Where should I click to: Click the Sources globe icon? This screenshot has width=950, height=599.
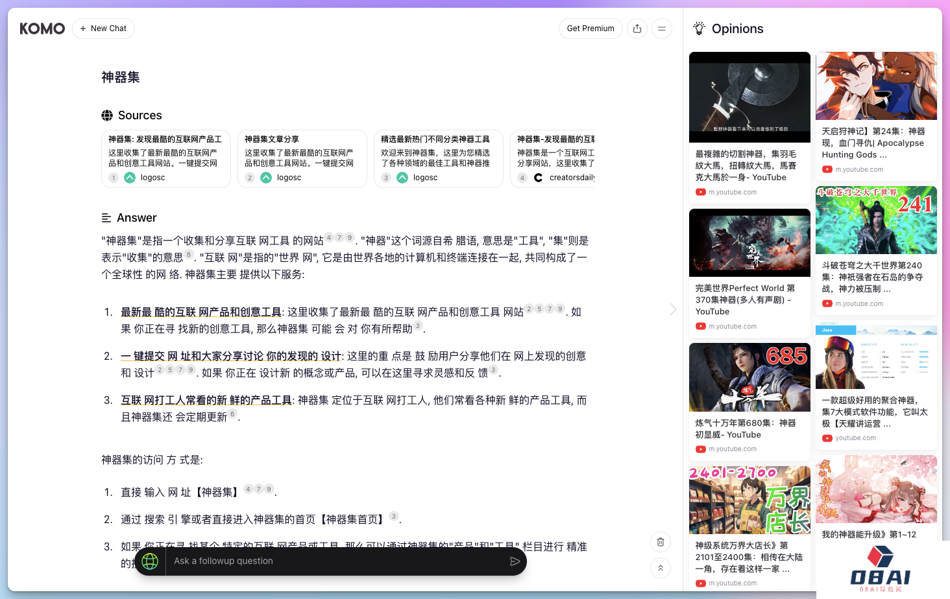coord(107,115)
